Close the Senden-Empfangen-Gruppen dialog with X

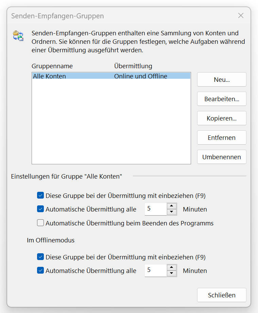click(x=241, y=16)
